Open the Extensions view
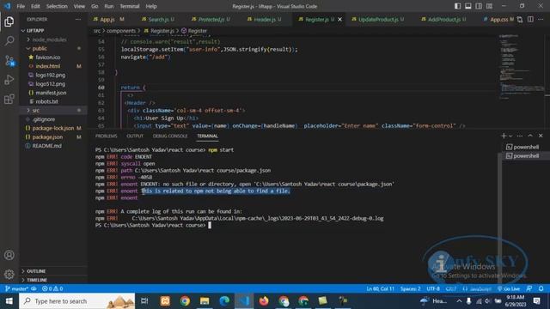The width and height of the screenshot is (550, 309). click(x=9, y=100)
